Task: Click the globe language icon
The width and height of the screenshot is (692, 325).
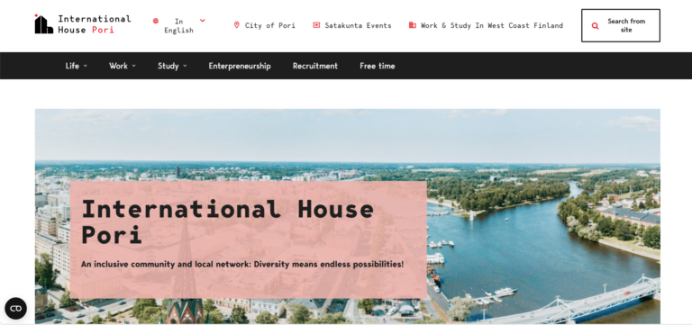Action: tap(156, 21)
